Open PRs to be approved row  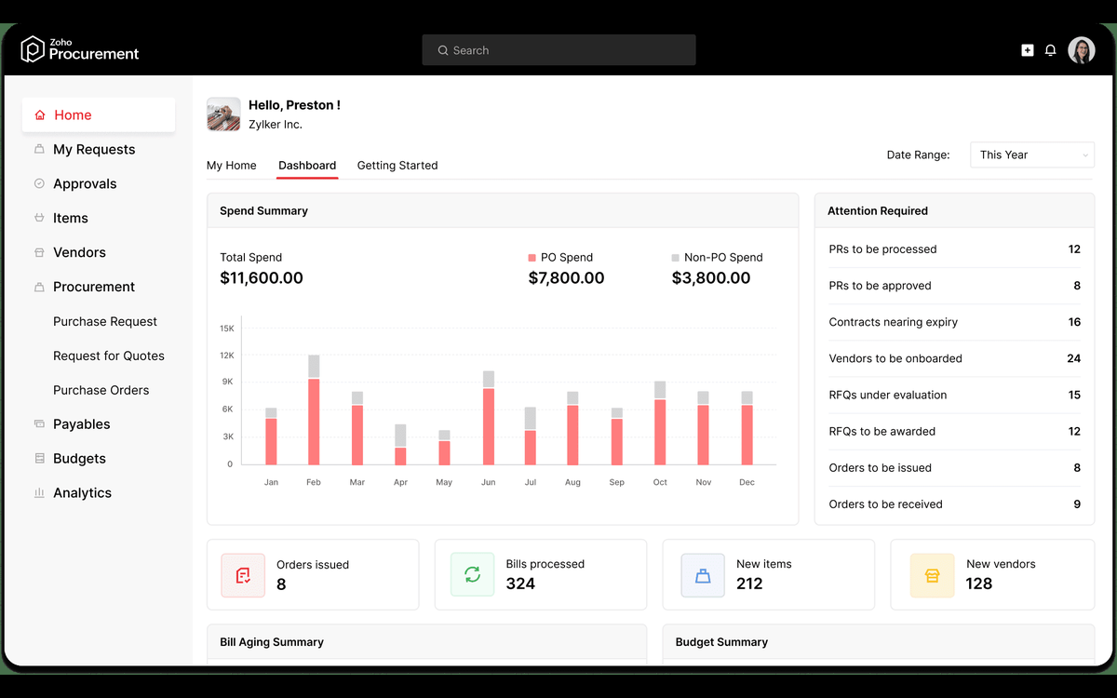click(954, 286)
